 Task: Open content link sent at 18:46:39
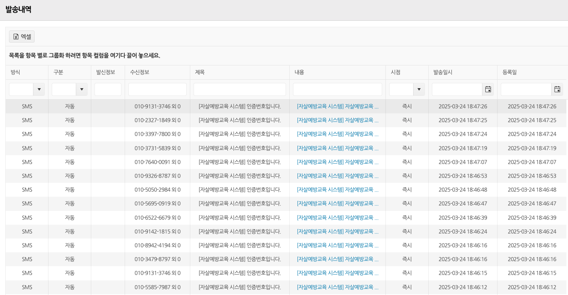(337, 218)
